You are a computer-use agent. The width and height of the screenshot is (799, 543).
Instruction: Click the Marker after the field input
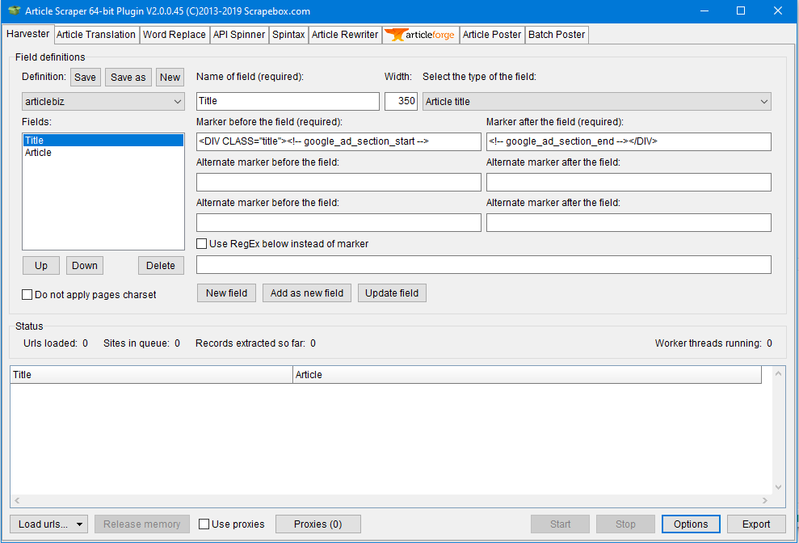coord(629,141)
